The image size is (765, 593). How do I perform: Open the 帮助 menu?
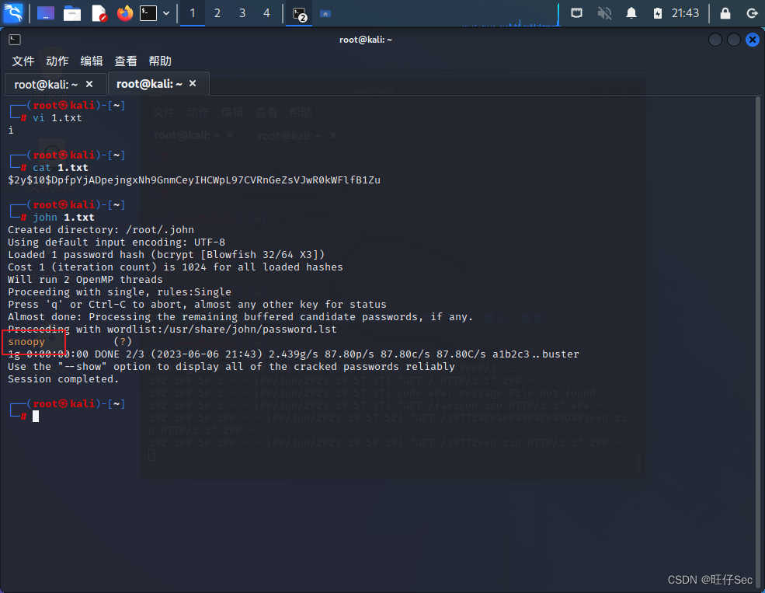pyautogui.click(x=159, y=61)
